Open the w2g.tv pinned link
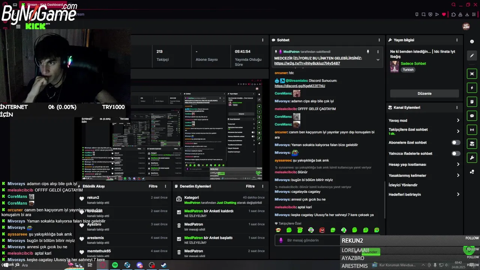This screenshot has width=480, height=270. 307,63
